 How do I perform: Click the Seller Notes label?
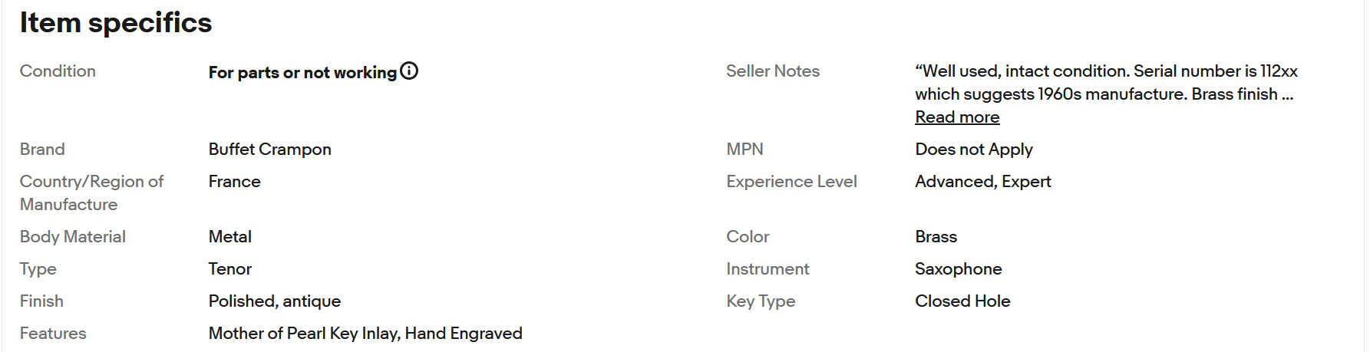[x=773, y=71]
